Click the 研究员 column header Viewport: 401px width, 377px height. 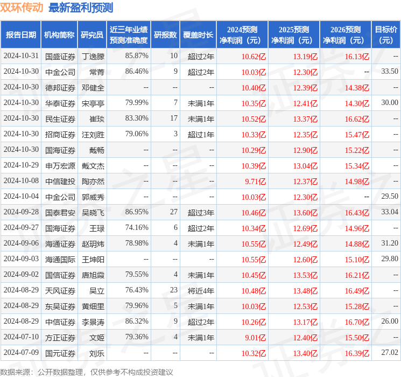[92, 35]
